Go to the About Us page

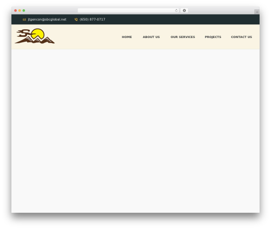[151, 37]
